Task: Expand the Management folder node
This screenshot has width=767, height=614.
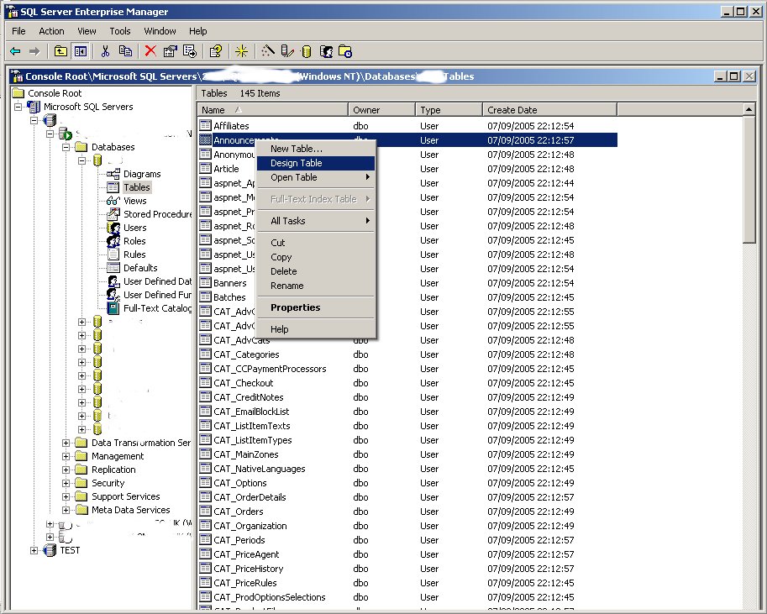Action: (67, 456)
